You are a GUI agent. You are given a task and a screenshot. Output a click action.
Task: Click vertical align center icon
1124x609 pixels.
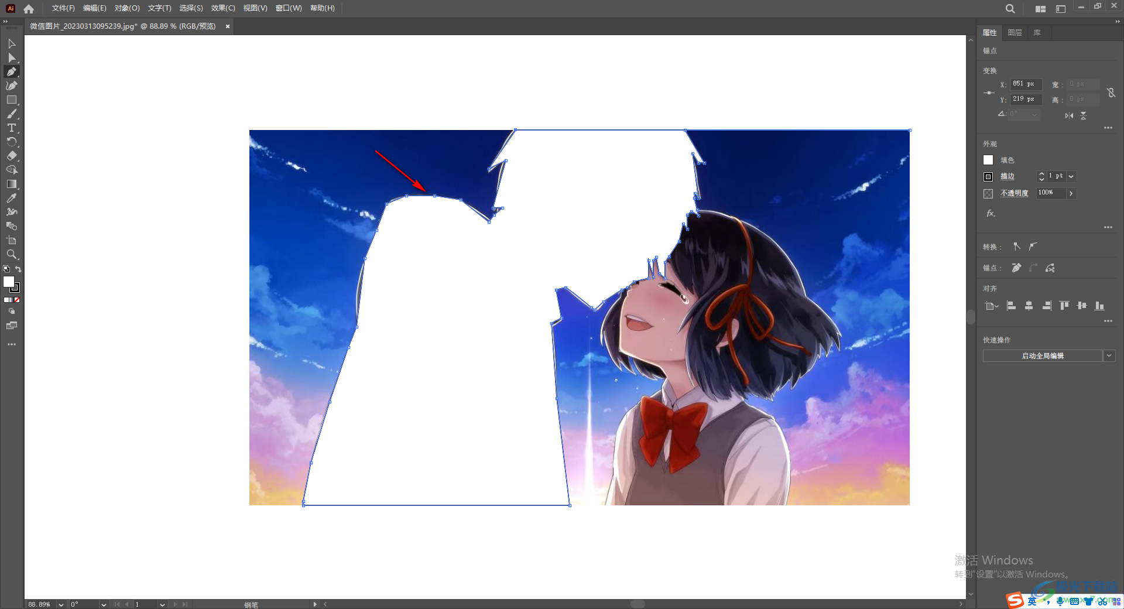coord(1082,306)
